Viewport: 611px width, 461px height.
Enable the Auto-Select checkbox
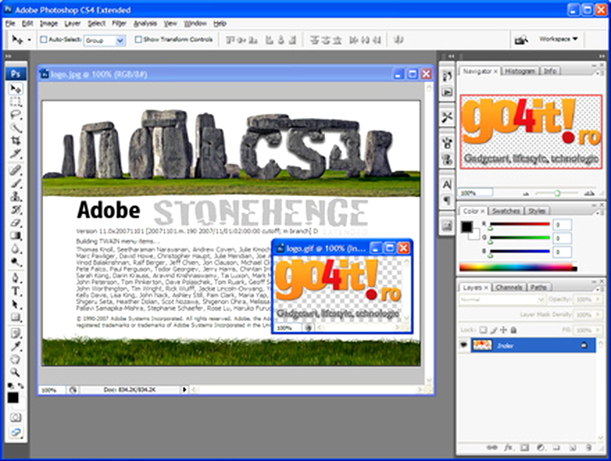tap(44, 39)
